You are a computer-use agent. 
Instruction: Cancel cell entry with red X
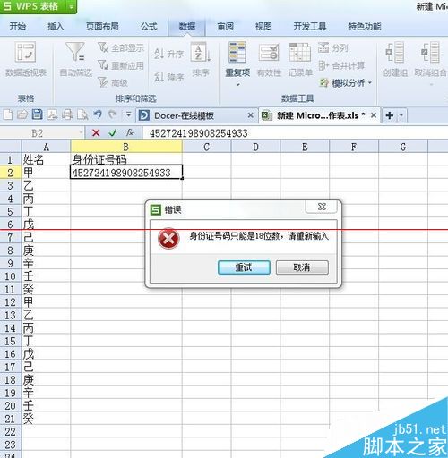[96, 133]
